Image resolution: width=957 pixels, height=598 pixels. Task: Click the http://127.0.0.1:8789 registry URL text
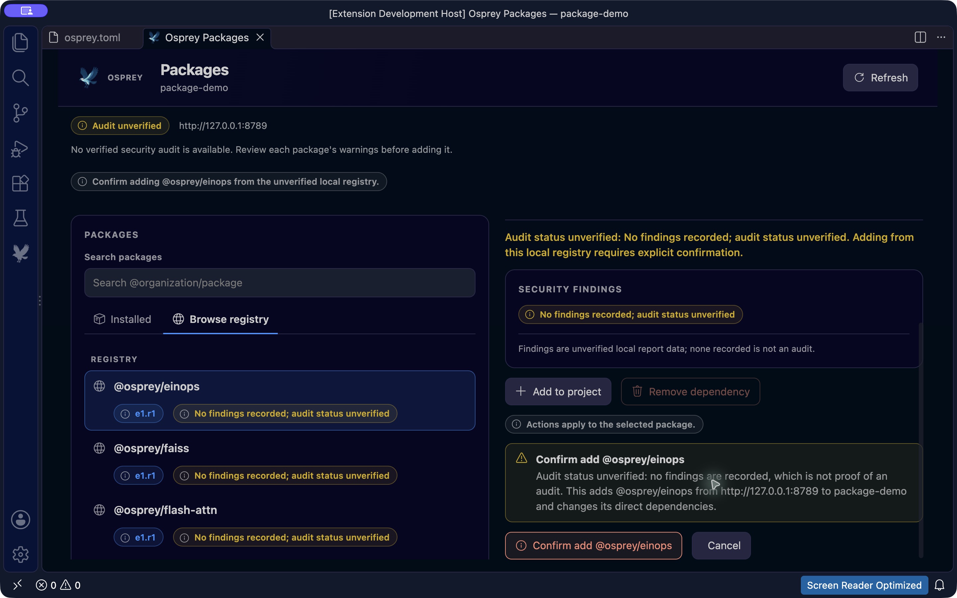click(223, 125)
